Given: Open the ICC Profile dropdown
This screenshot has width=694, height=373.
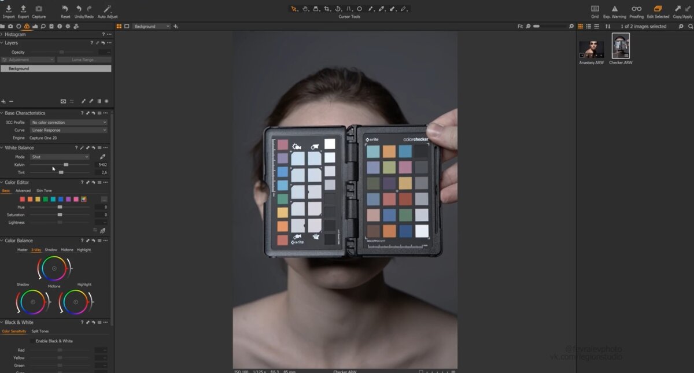Looking at the screenshot, I should 69,123.
